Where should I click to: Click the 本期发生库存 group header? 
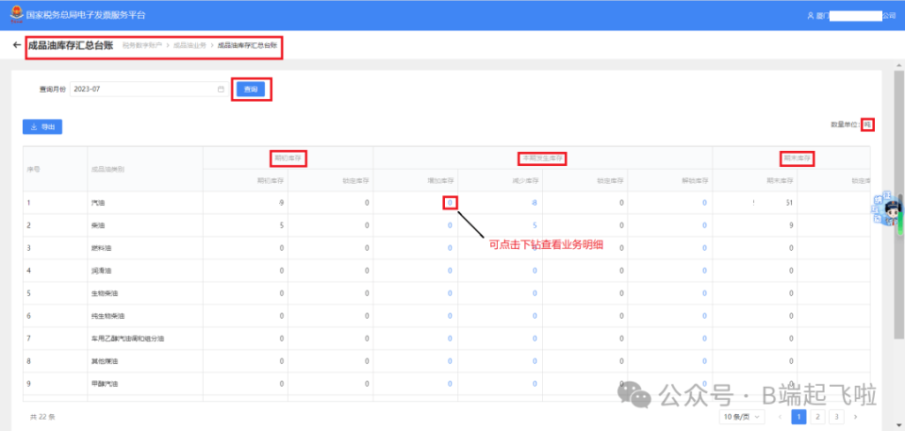point(543,157)
